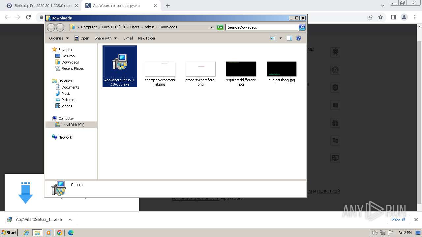Click the politikoy link on webpage
The width and height of the screenshot is (422, 237).
pyautogui.click(x=328, y=191)
